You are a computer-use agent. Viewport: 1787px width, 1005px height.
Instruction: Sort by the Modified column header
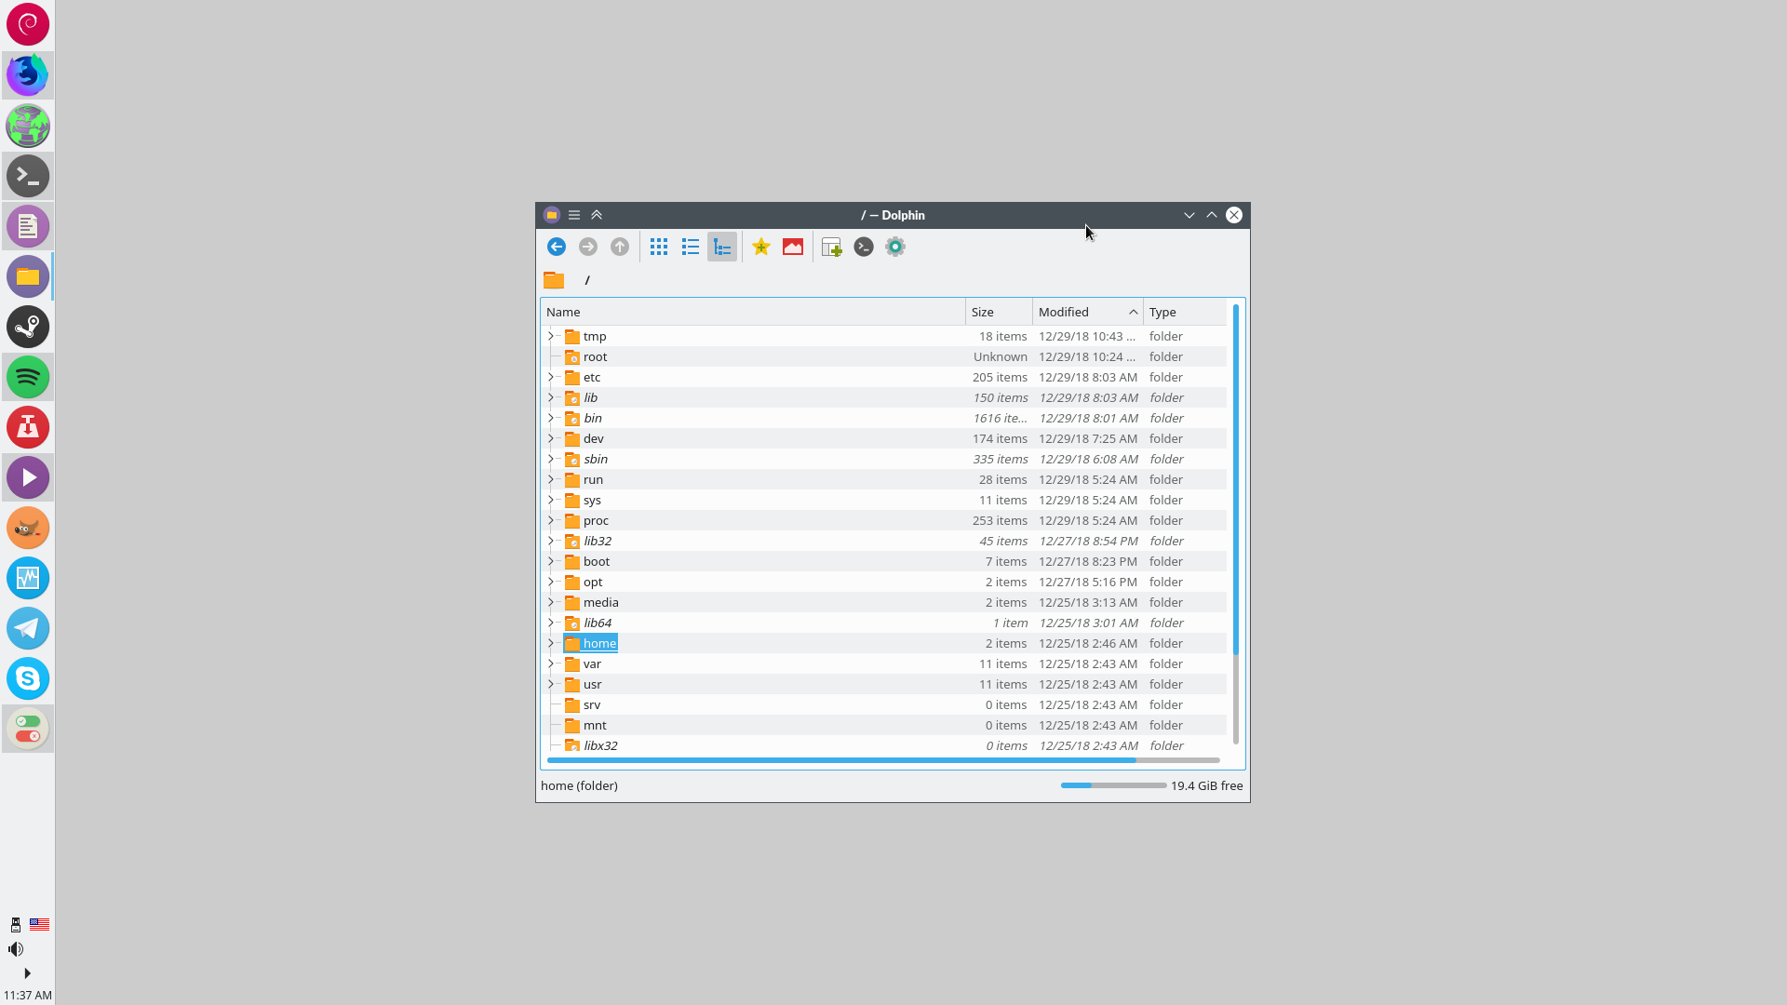coord(1088,312)
